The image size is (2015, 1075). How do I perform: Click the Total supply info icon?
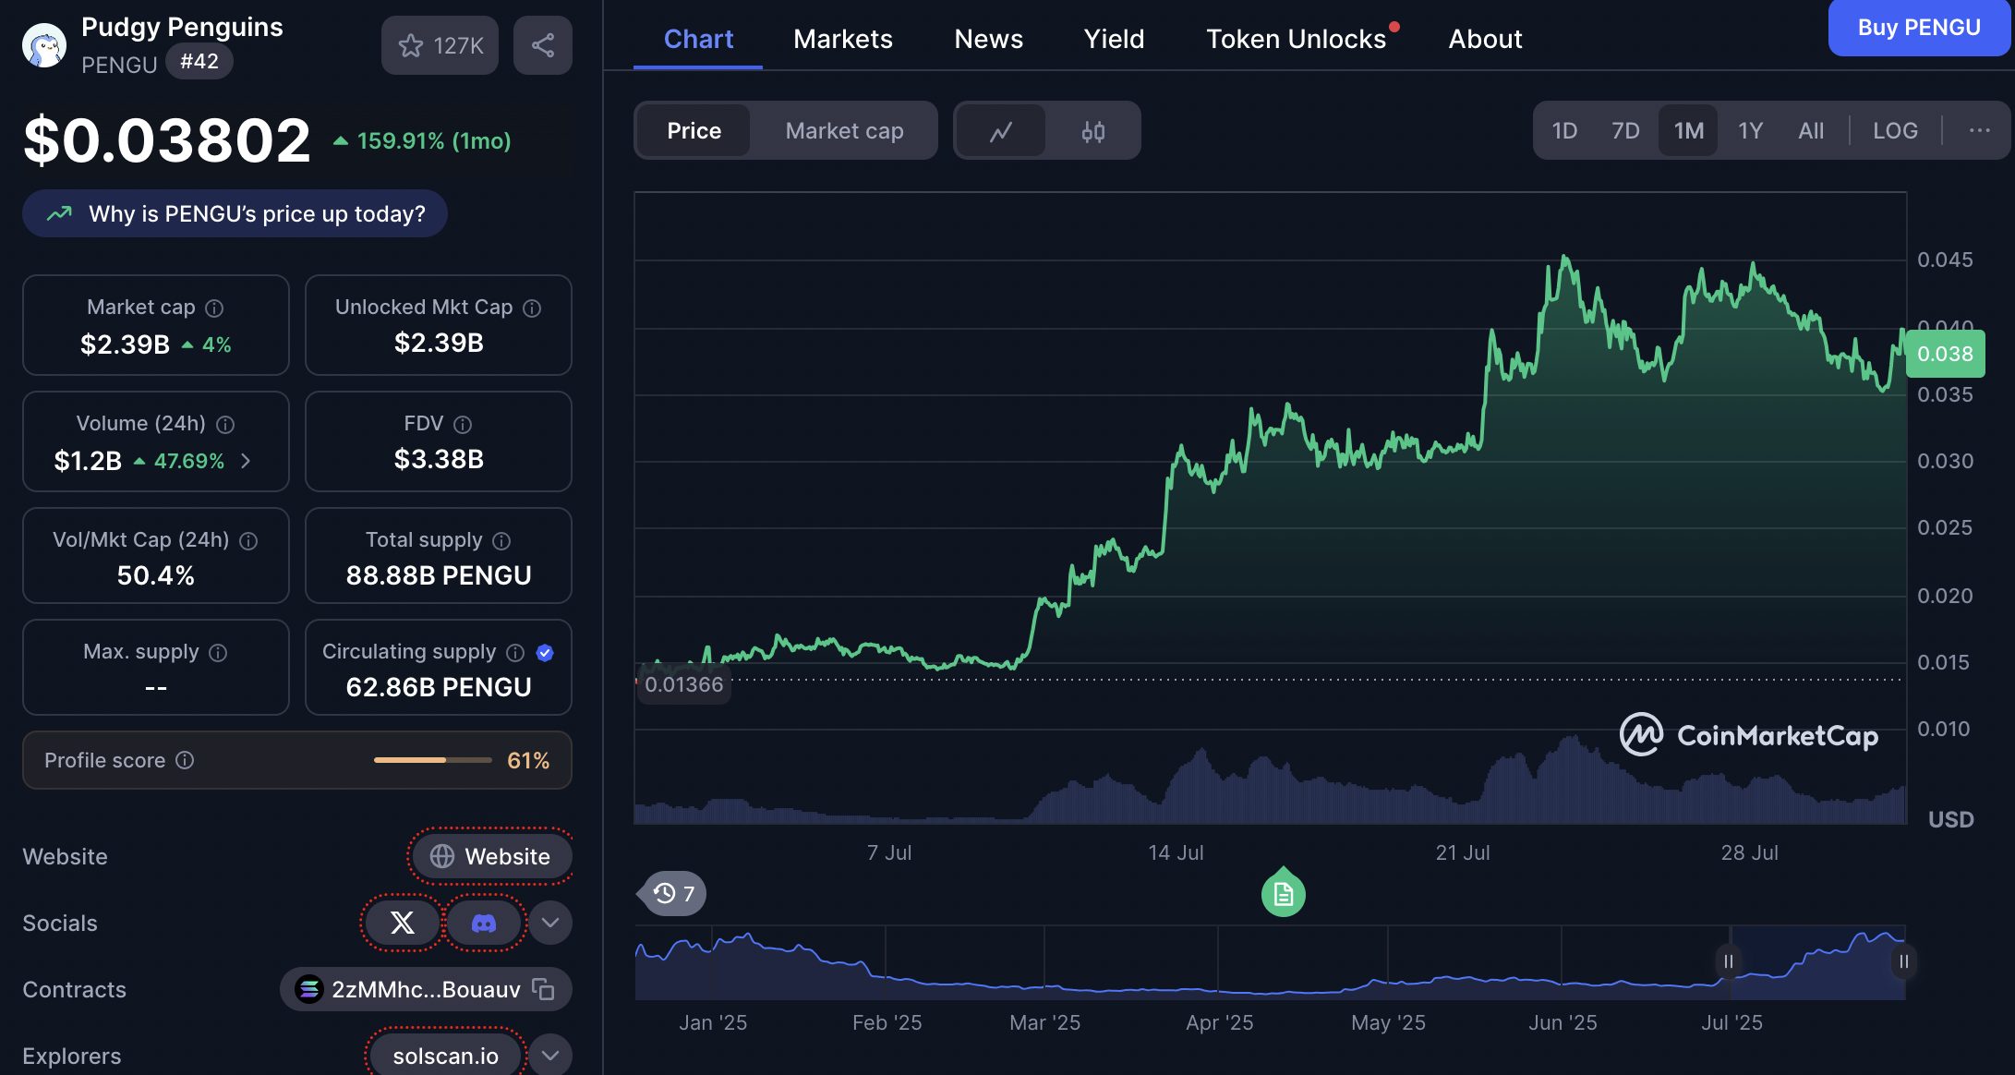[x=501, y=540]
